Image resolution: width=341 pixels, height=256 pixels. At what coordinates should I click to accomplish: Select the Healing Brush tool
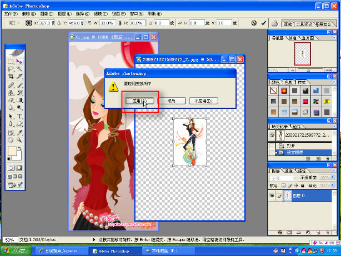11,86
